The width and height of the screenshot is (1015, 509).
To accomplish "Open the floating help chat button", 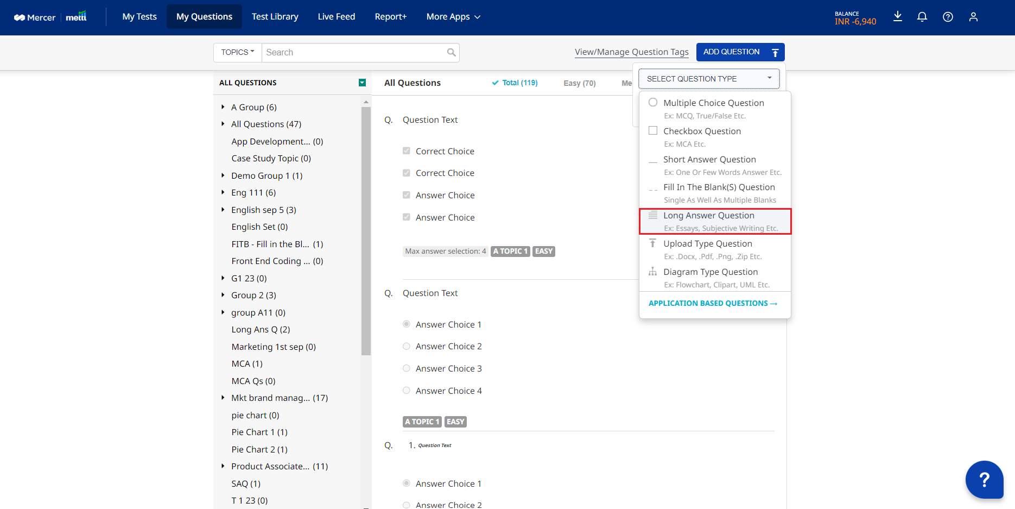I will pyautogui.click(x=984, y=479).
